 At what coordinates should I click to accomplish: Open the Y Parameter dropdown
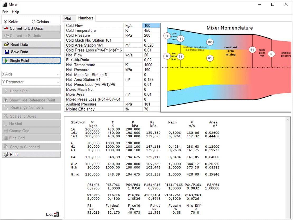(31, 82)
